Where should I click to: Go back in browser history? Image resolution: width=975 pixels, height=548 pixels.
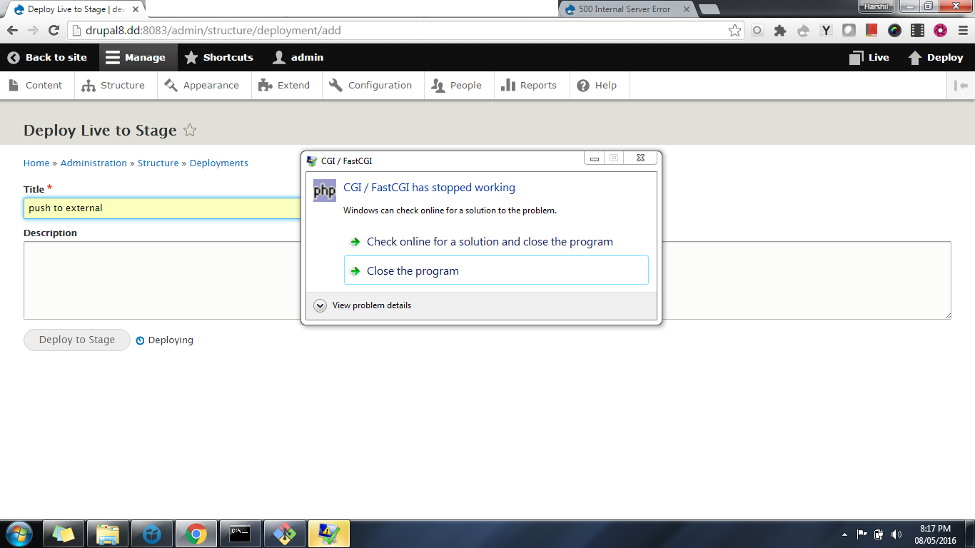[12, 30]
